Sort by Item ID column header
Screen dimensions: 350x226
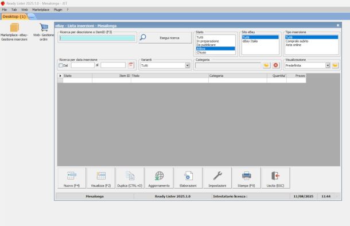click(111, 76)
